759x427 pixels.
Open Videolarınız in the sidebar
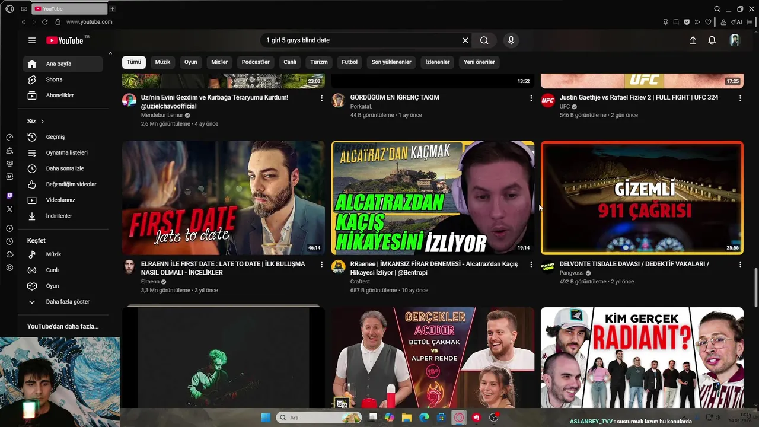pos(63,200)
